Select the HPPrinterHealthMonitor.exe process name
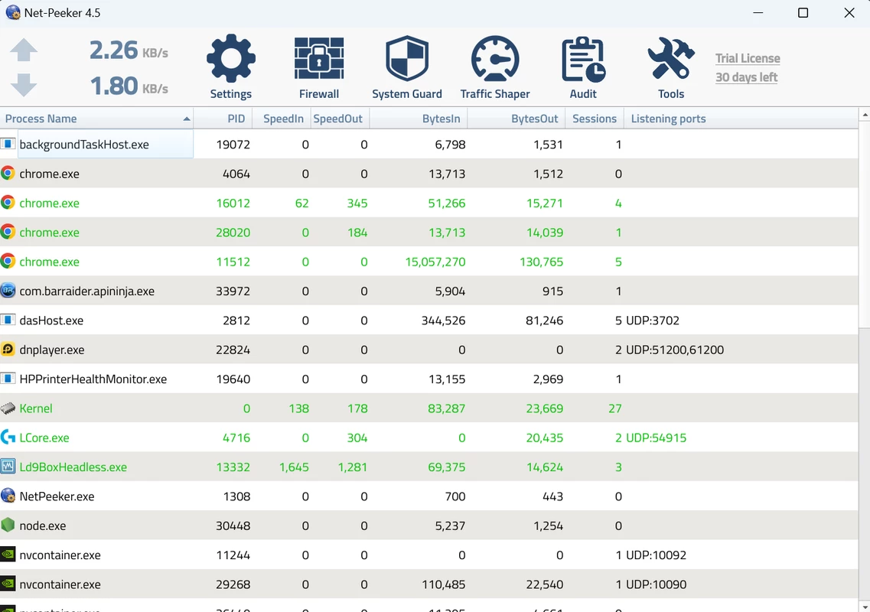This screenshot has height=612, width=870. tap(93, 379)
